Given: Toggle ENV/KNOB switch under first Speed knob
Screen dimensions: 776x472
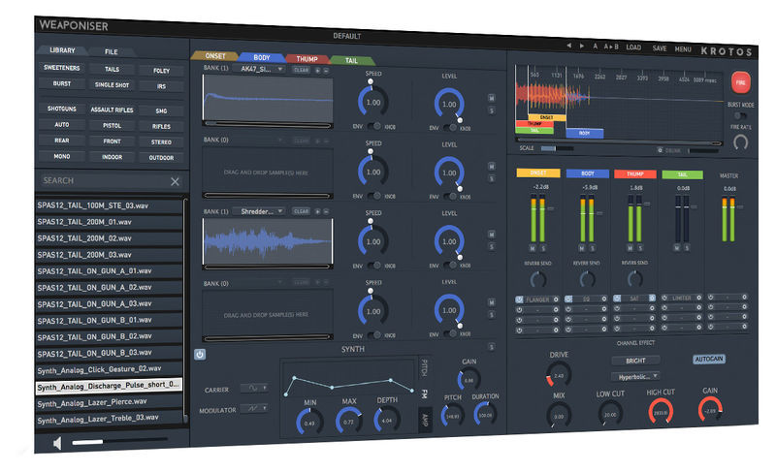Looking at the screenshot, I should [x=374, y=127].
